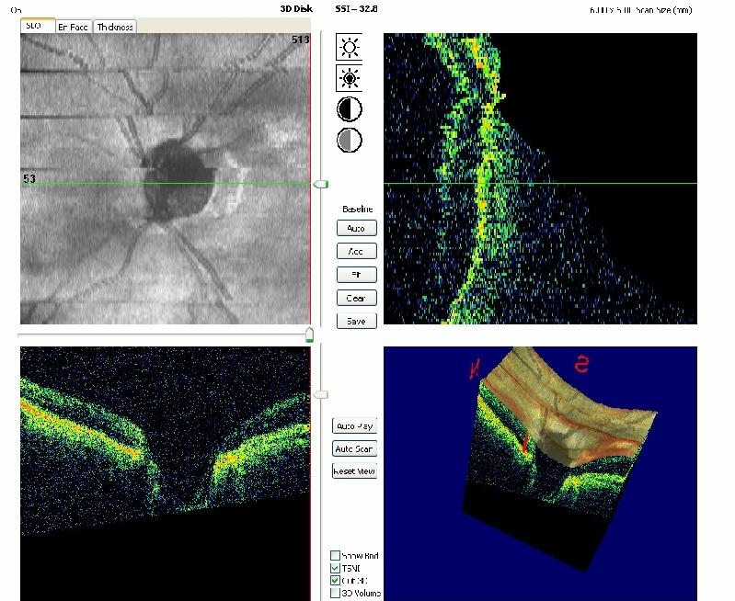Click the Auto Scan button
735x601 pixels.
[355, 448]
